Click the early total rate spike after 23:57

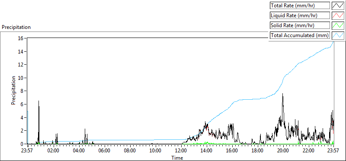pos(38,102)
